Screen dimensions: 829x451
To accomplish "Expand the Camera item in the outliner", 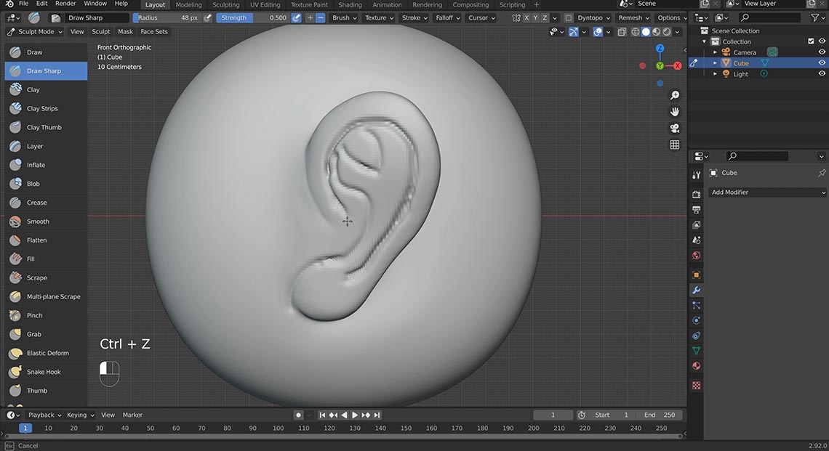I will [714, 52].
